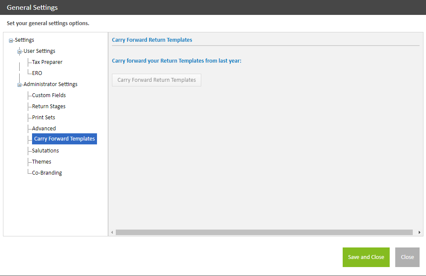Click the gray Close button
The height and width of the screenshot is (276, 426).
[407, 257]
